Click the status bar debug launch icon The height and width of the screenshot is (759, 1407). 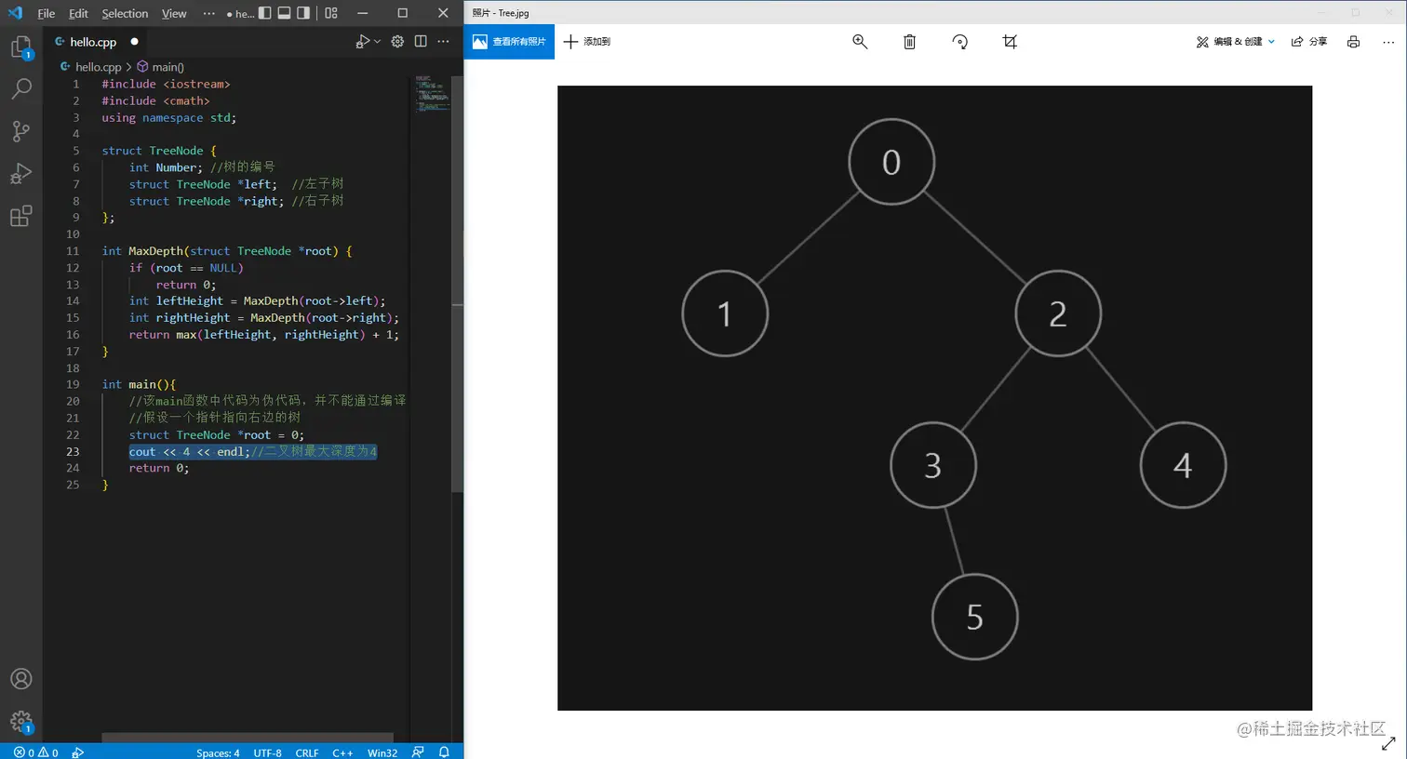click(78, 752)
